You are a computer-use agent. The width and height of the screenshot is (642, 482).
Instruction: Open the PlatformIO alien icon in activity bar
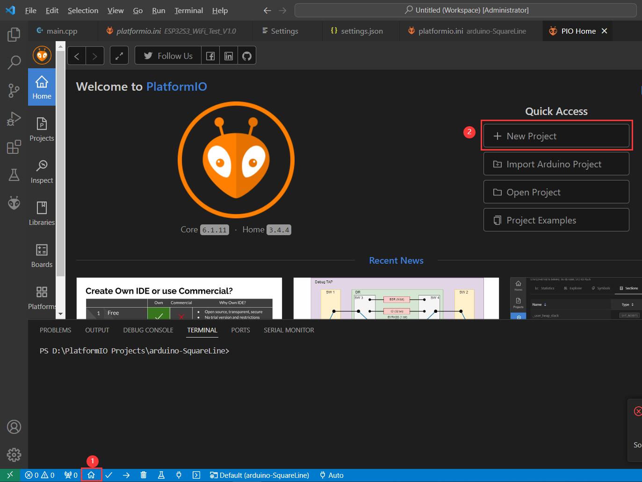tap(14, 203)
